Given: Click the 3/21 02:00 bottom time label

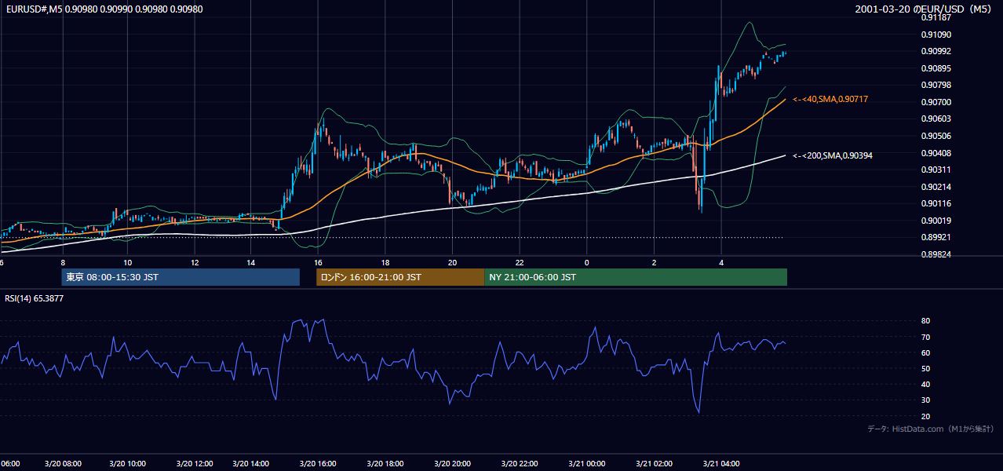Looking at the screenshot, I should (654, 464).
